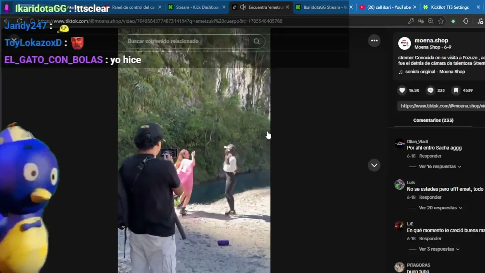Click the PITAGORAS username
The height and width of the screenshot is (273, 485).
click(x=418, y=265)
